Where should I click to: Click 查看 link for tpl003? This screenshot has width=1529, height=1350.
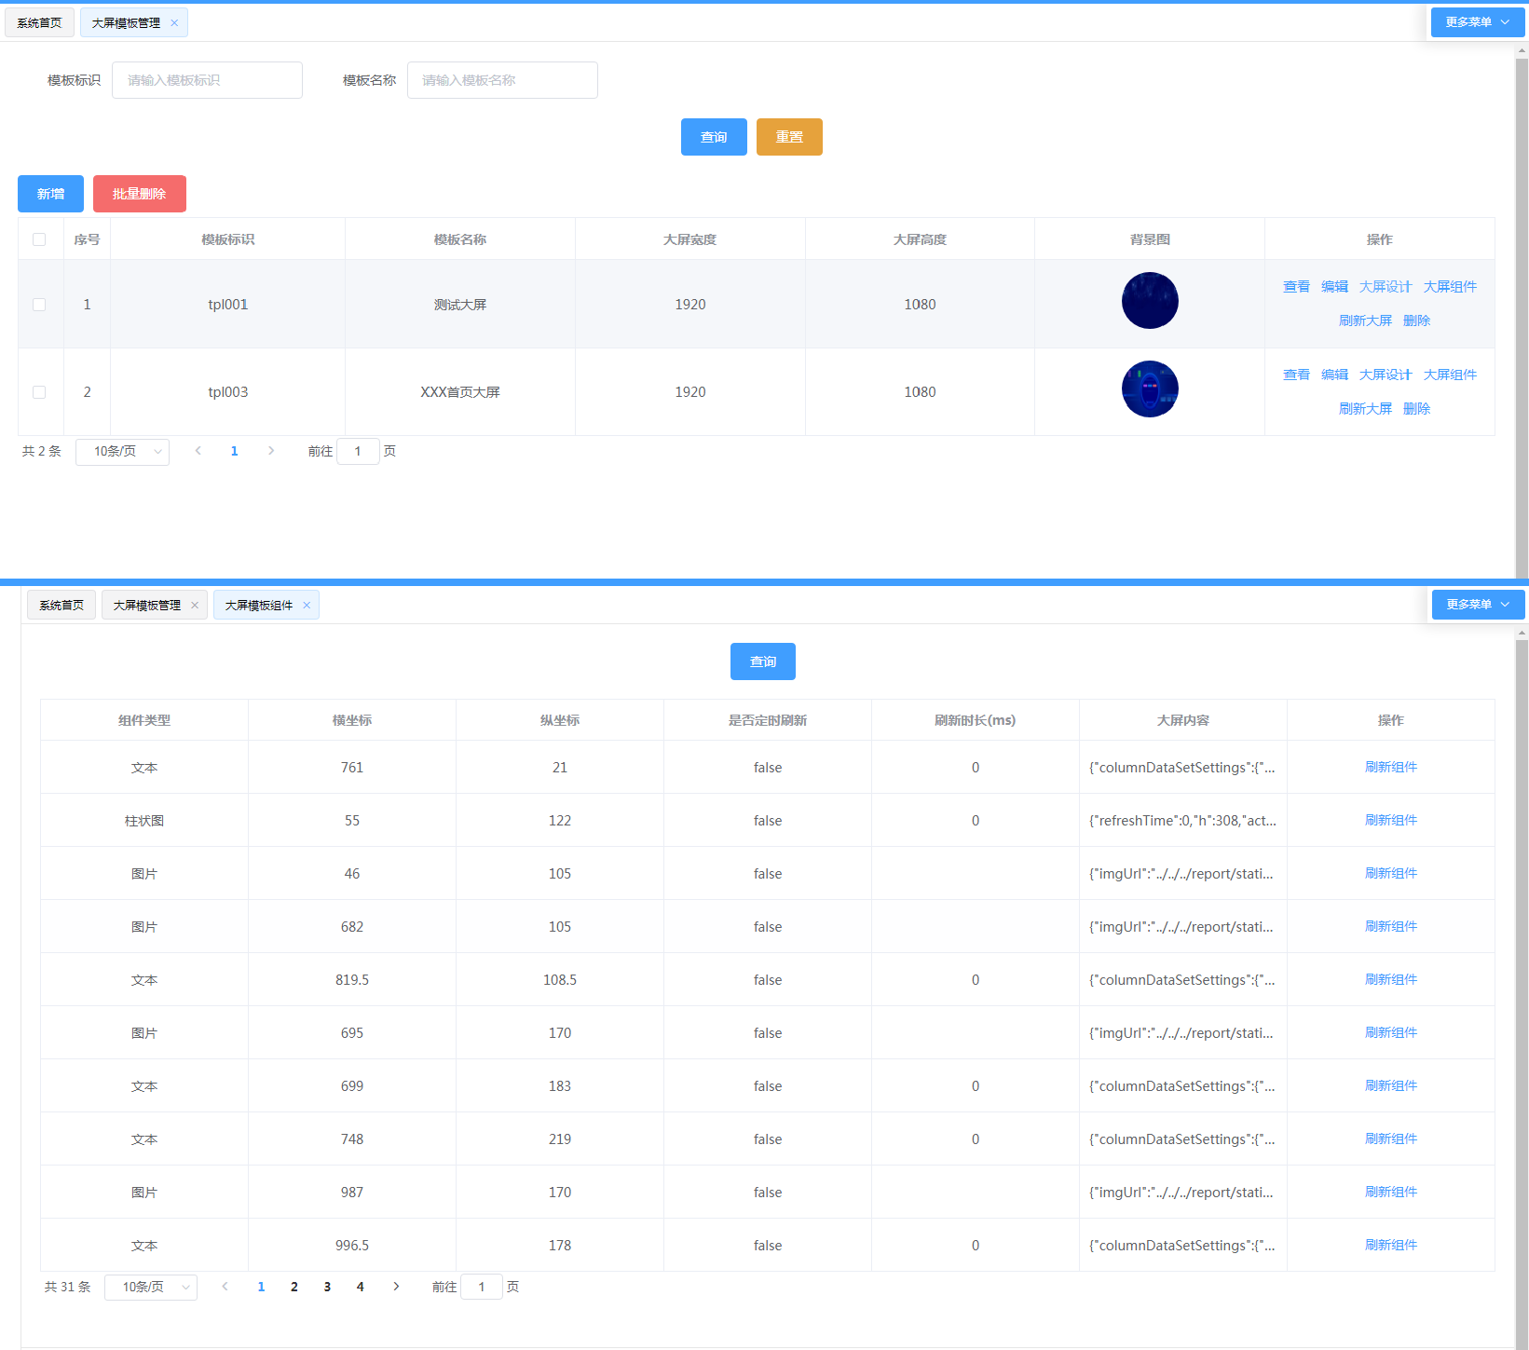point(1296,375)
